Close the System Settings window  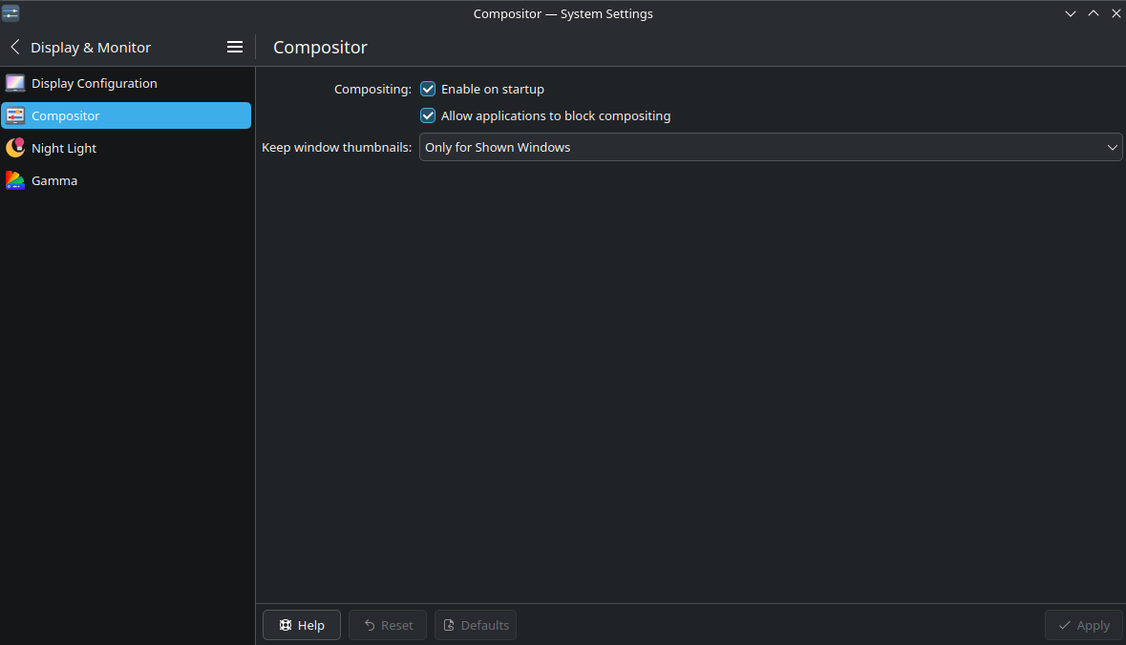(1115, 13)
